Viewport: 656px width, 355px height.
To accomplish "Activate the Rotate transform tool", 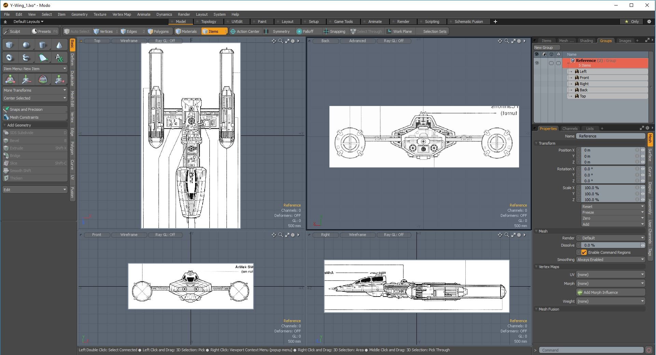I will (x=43, y=80).
